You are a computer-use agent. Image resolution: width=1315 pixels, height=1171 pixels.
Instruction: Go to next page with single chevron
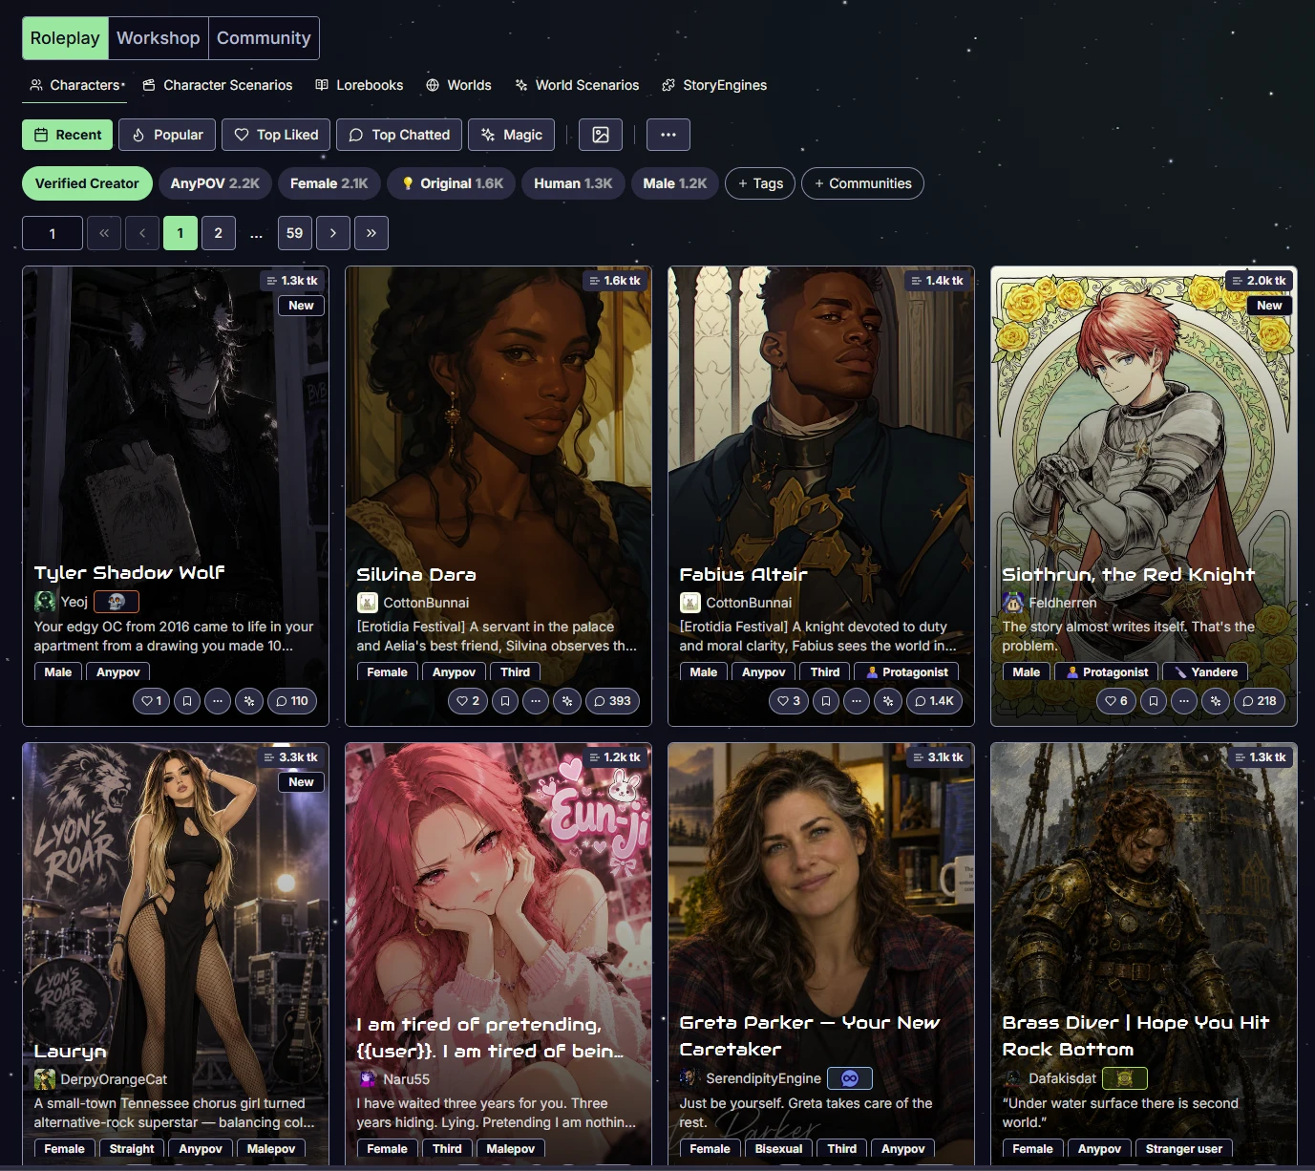click(333, 233)
